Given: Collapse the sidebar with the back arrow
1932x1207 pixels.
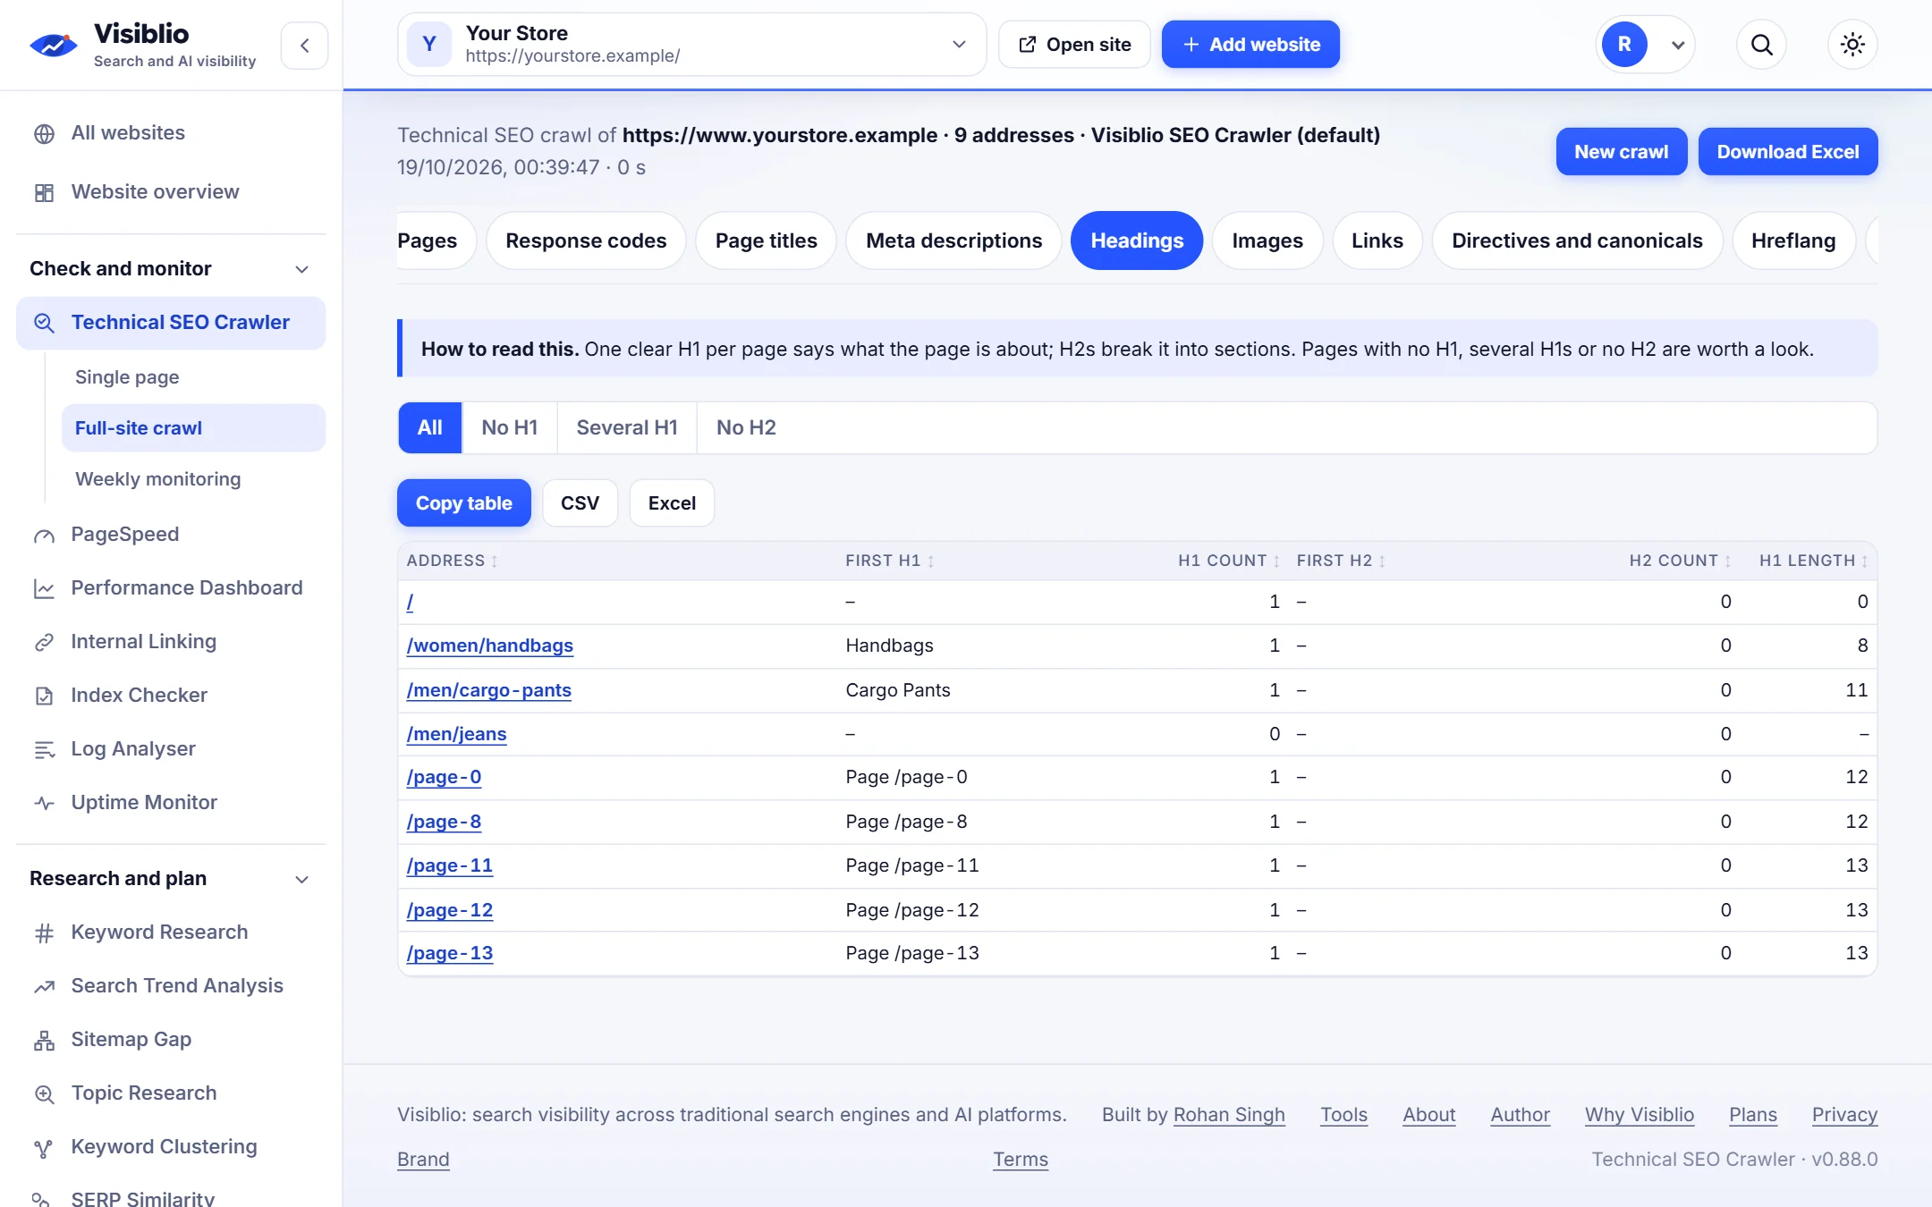Looking at the screenshot, I should click(x=305, y=45).
